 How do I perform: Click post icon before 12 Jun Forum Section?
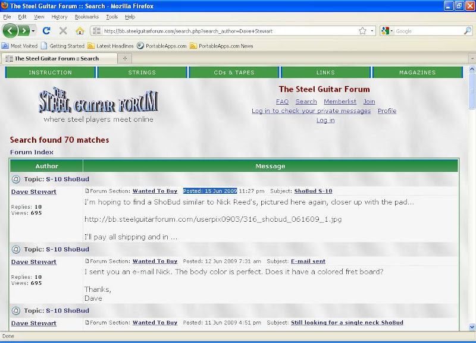[x=87, y=261]
